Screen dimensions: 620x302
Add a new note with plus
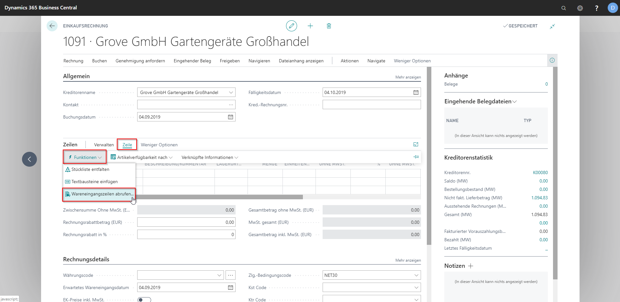coord(471,266)
